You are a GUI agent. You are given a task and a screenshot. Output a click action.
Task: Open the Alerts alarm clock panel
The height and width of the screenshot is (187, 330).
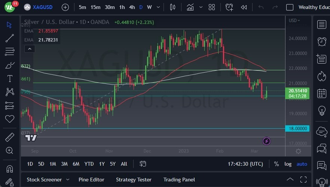pos(321,41)
